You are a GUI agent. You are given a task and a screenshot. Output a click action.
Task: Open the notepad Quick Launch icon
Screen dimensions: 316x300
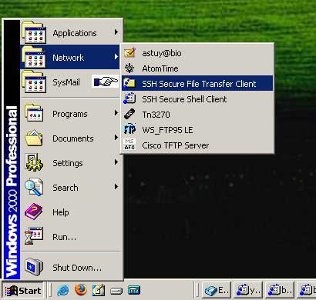99,290
